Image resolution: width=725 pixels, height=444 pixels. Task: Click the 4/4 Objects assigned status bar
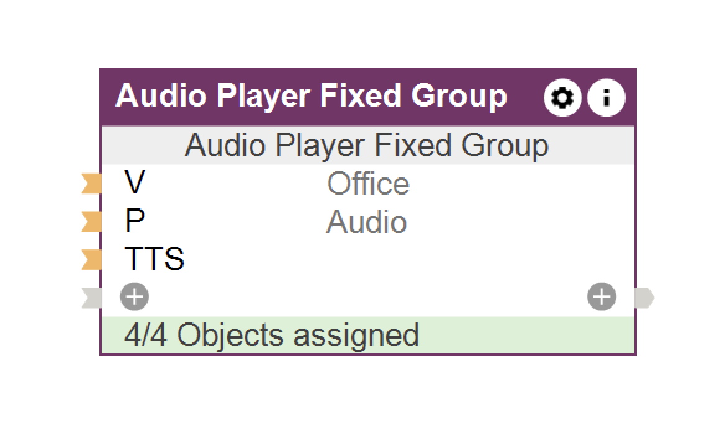coord(367,335)
